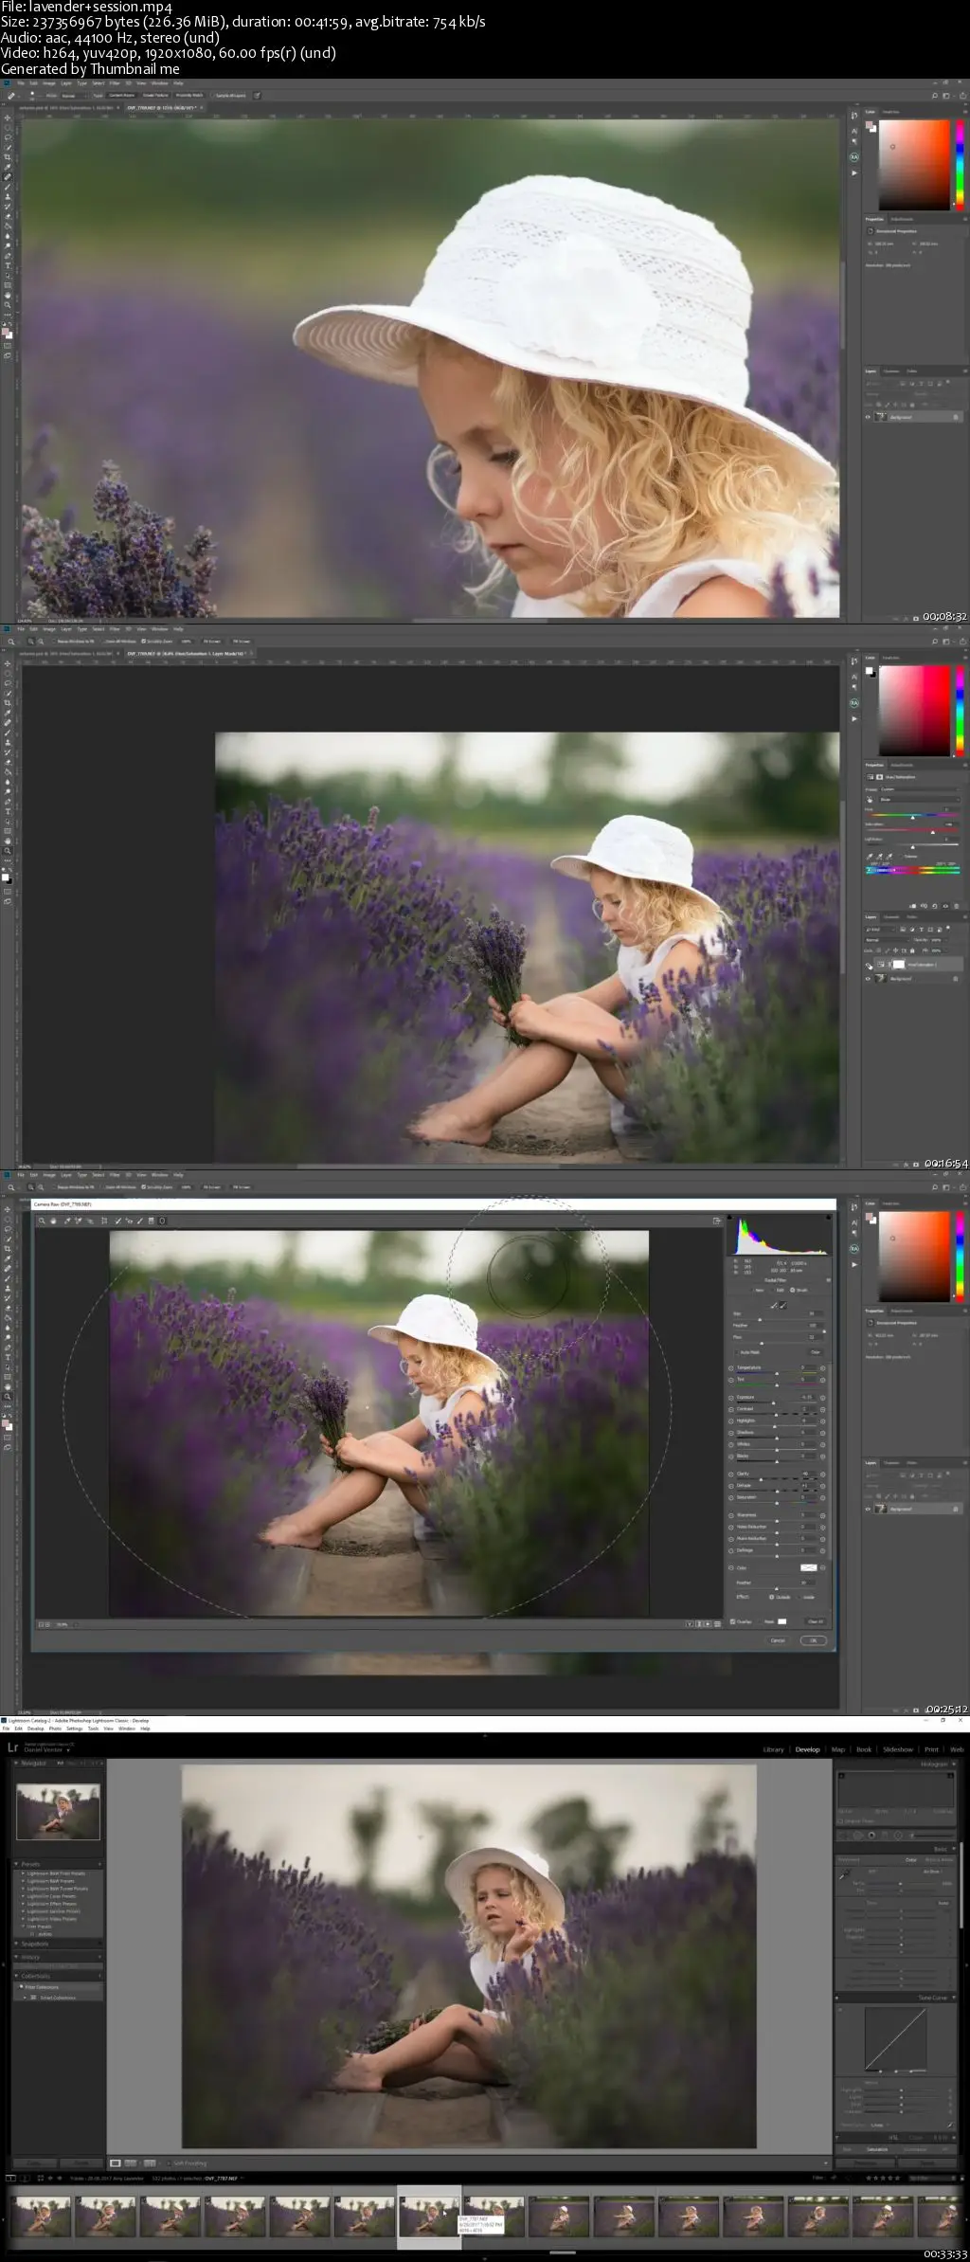The height and width of the screenshot is (2262, 970).
Task: Open the Preset dropdown in Hue/Saturation properties
Action: point(920,789)
